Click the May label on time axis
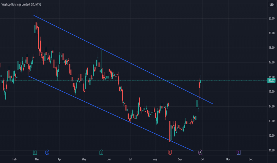The width and height of the screenshot is (277, 163). point(84,159)
